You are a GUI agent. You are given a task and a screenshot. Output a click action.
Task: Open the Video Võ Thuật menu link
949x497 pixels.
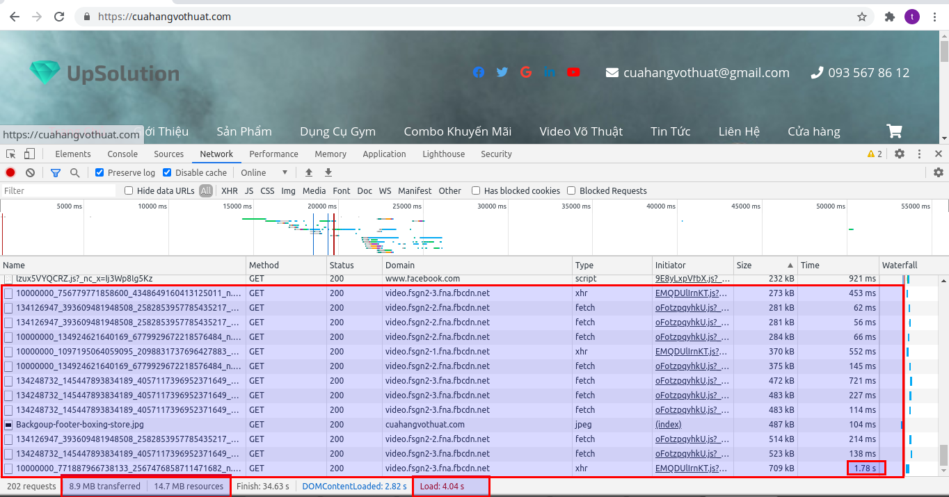click(581, 131)
